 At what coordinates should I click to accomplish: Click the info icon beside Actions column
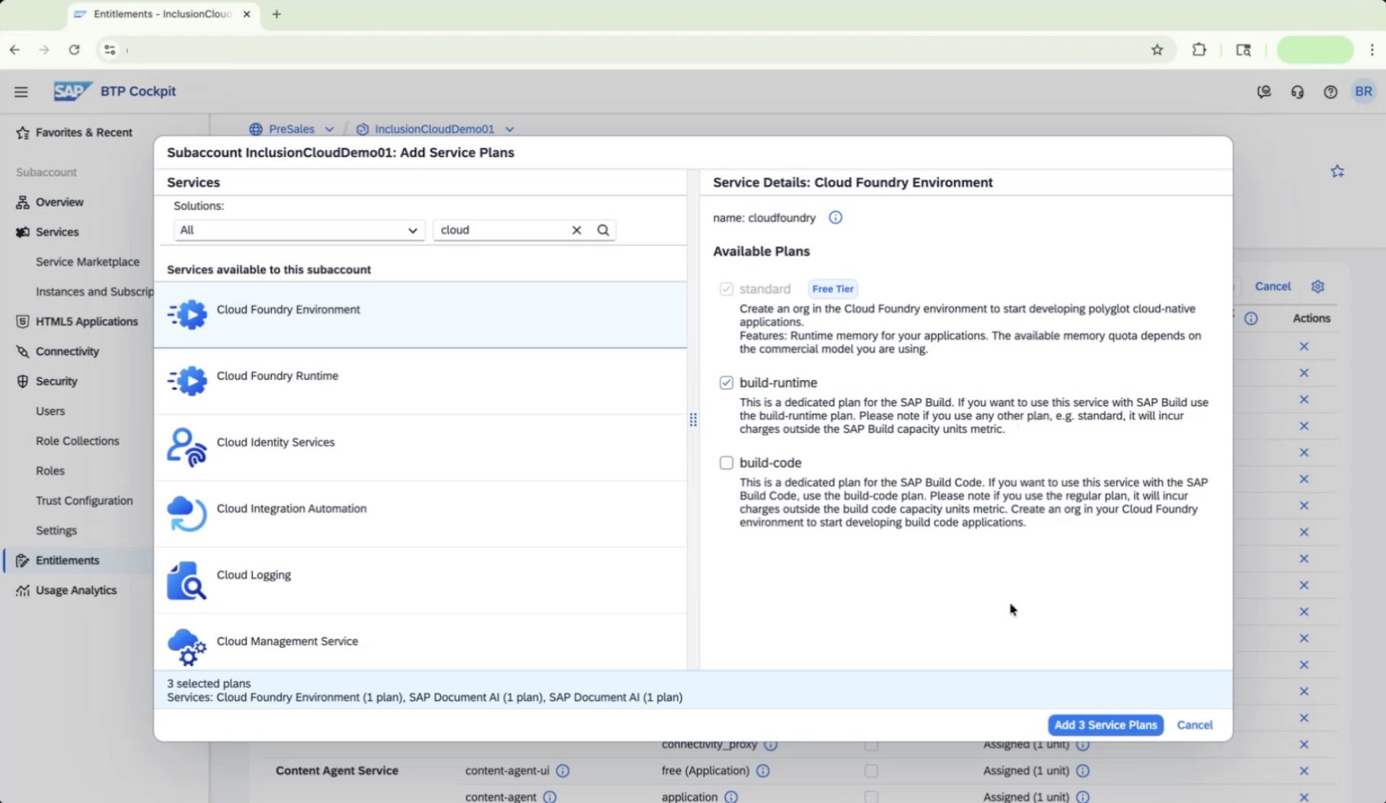1251,318
